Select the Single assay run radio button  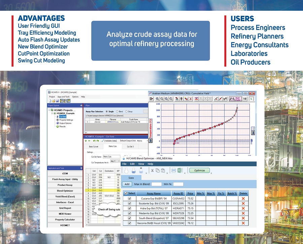[107, 111]
